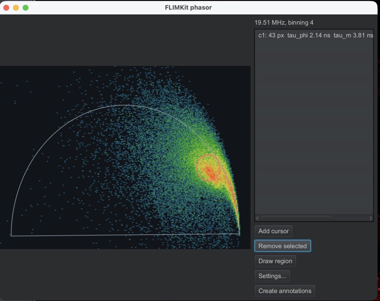This screenshot has width=380, height=301.
Task: Minimize the FLIMKit phasor window
Action: 16,8
